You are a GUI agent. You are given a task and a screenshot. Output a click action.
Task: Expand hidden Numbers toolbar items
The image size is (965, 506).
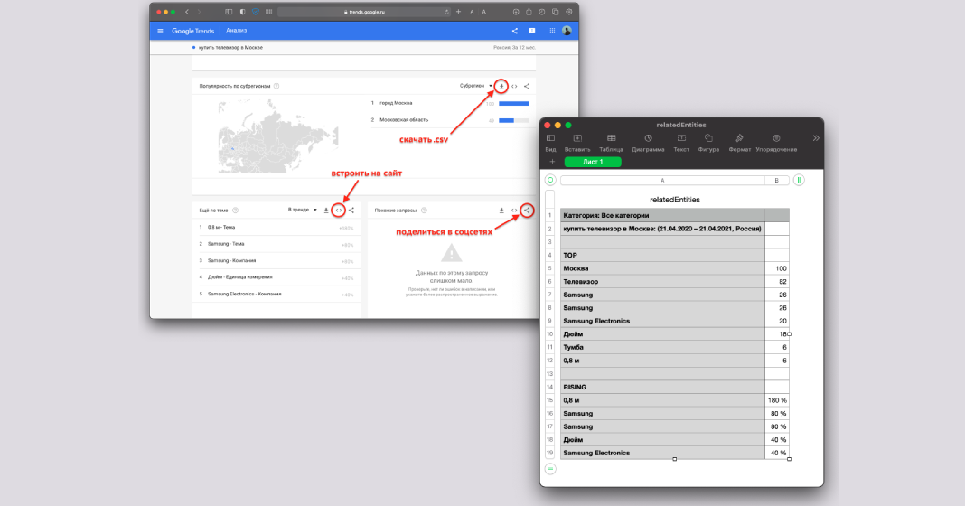[x=815, y=138]
